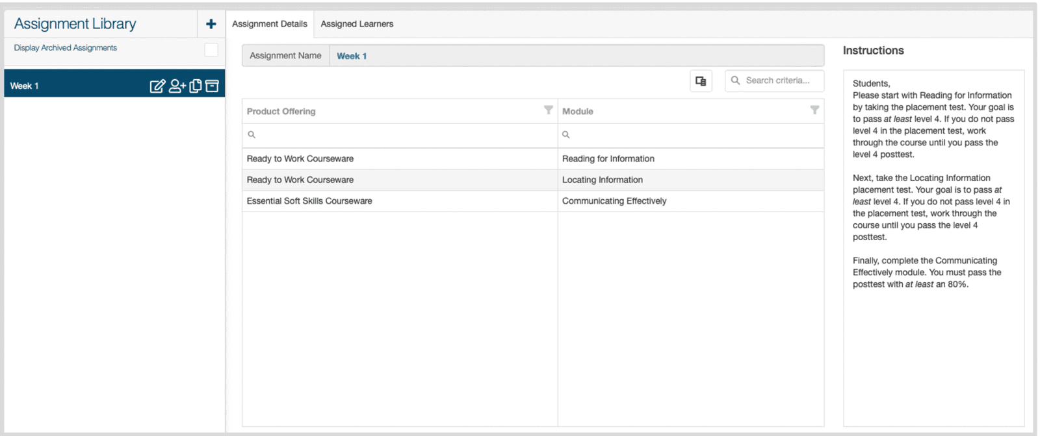Viewport: 1040px width, 436px height.
Task: Click the add learner icon on Week 1
Action: pyautogui.click(x=177, y=86)
